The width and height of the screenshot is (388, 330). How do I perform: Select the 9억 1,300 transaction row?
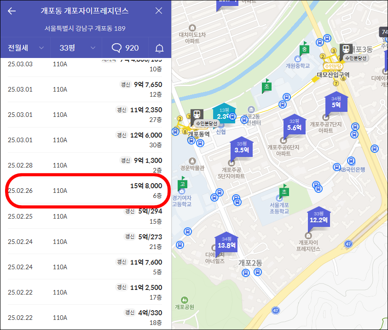(x=85, y=165)
